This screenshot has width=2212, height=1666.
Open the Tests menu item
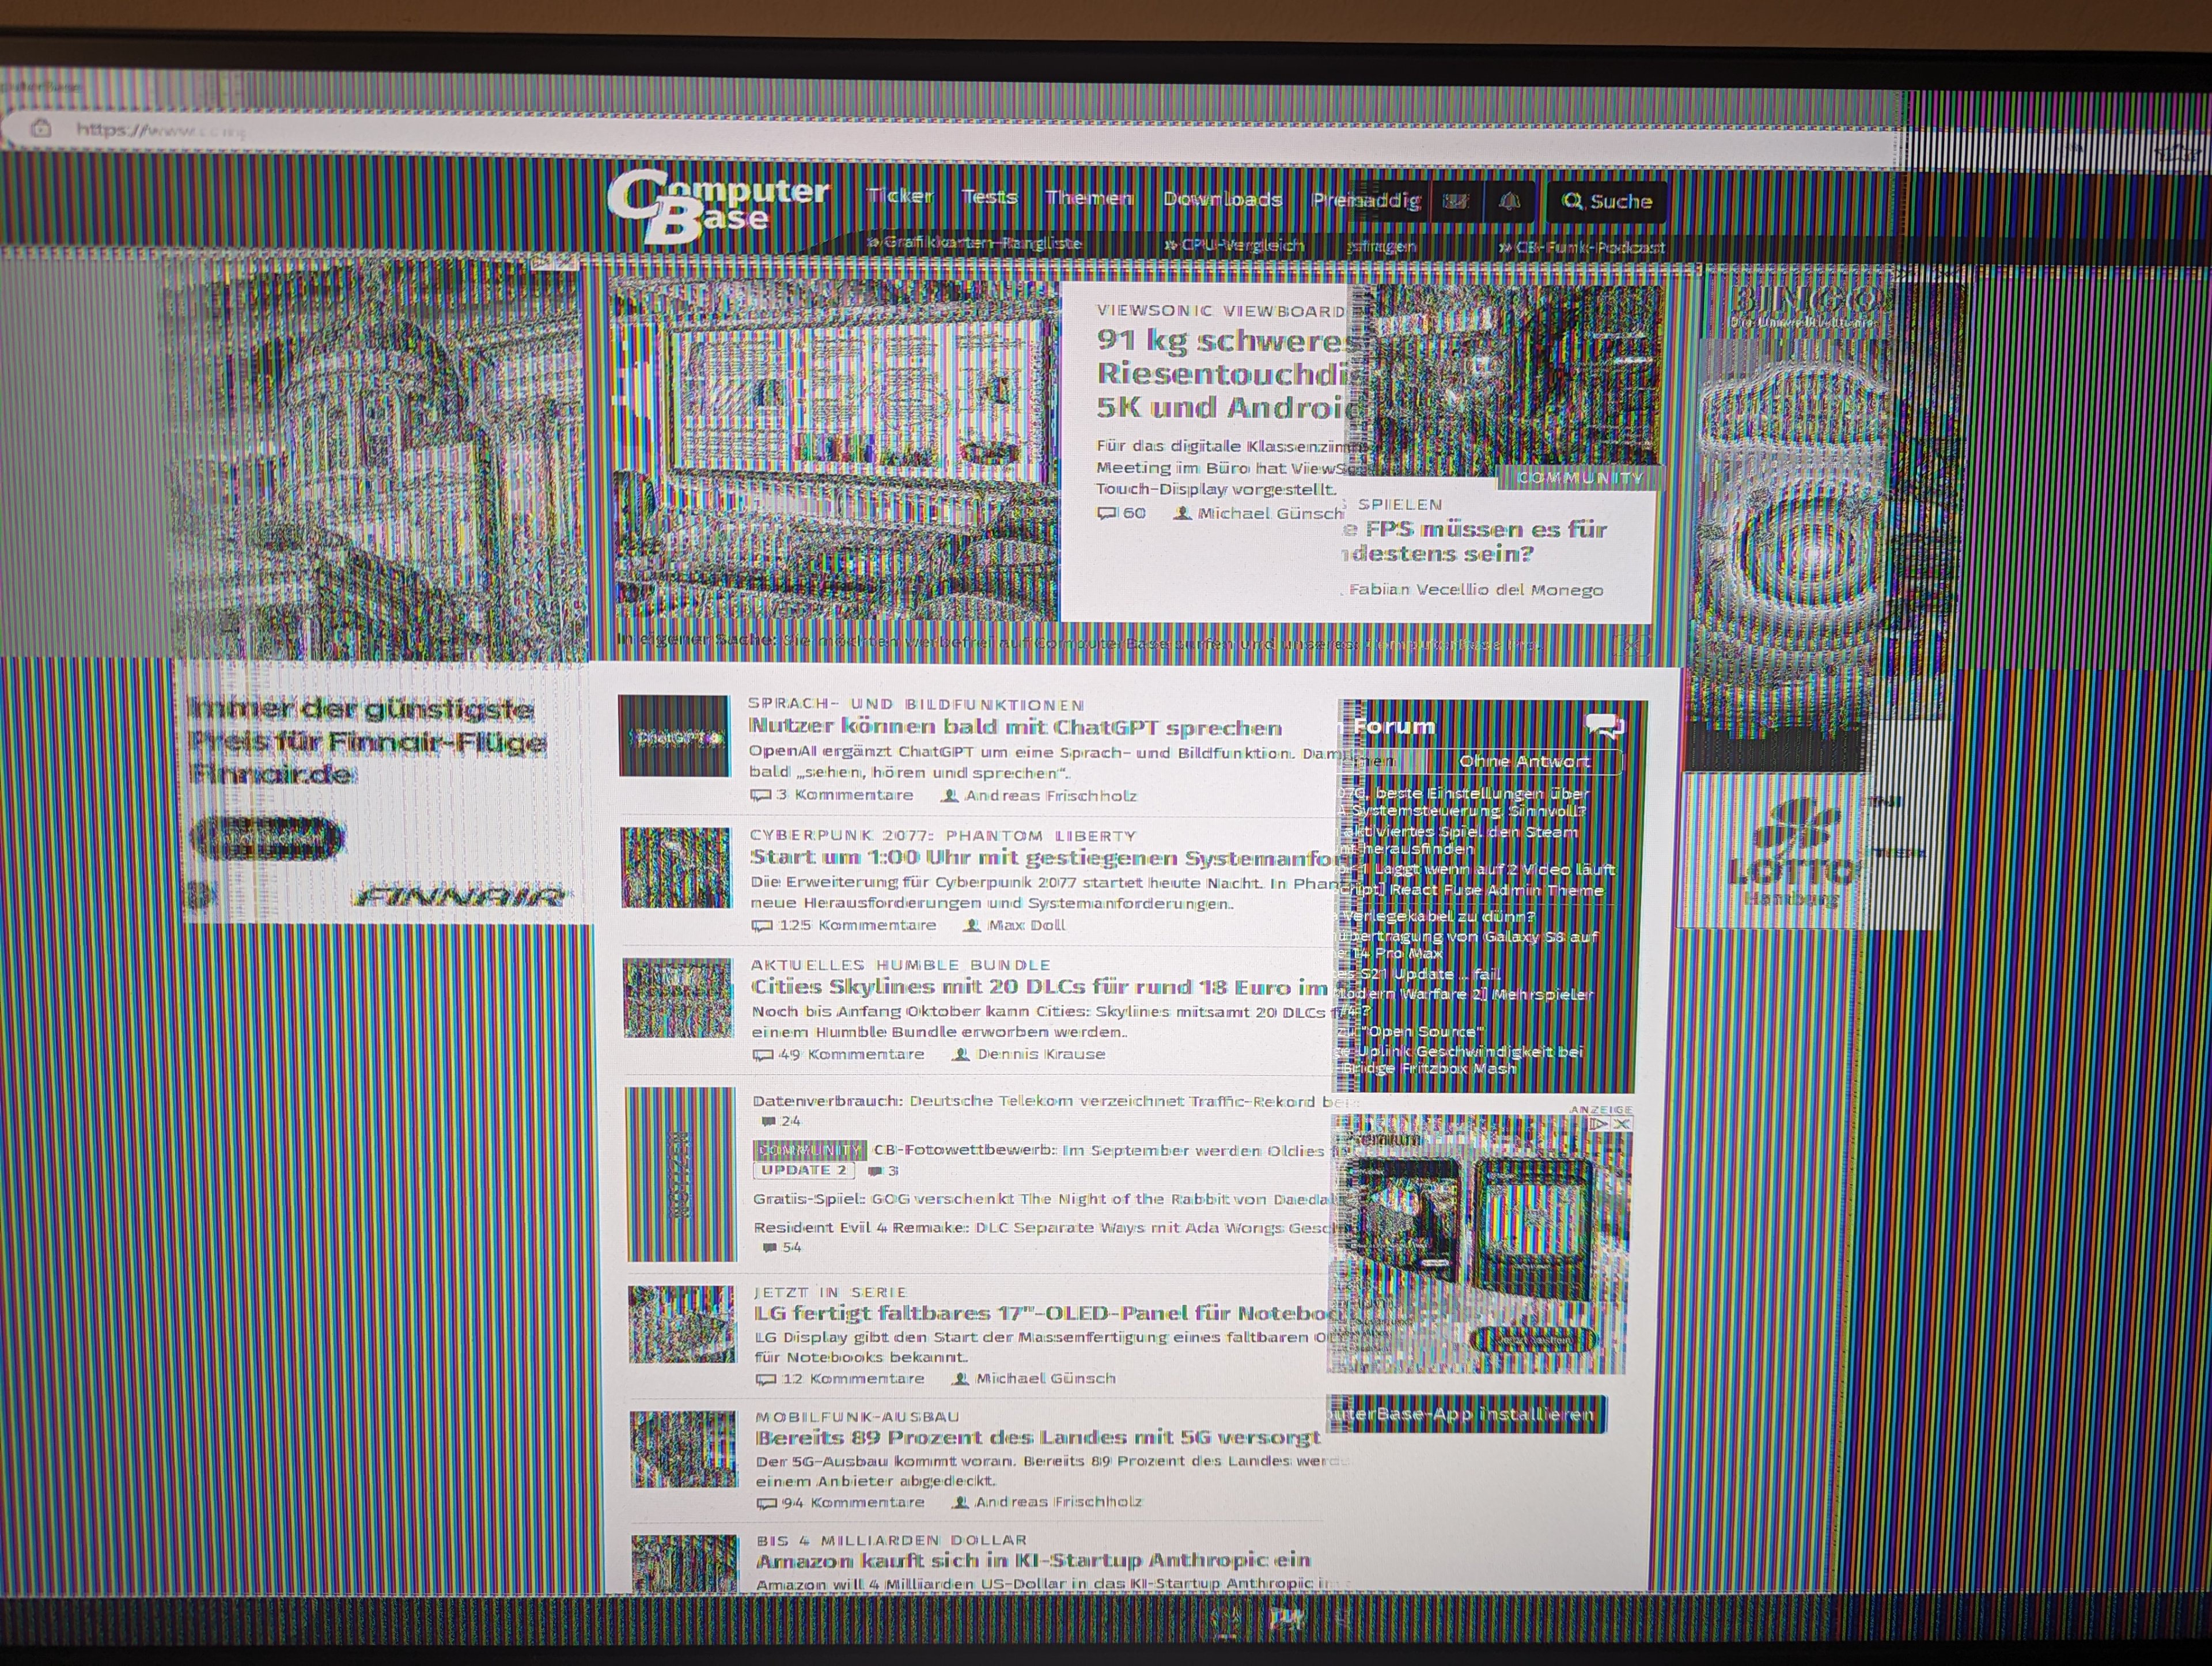click(x=989, y=197)
